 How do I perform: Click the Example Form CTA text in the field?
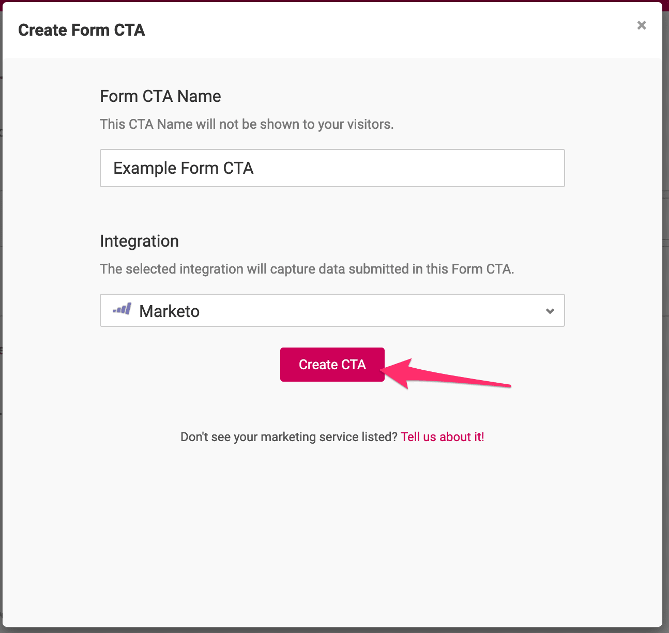[184, 168]
